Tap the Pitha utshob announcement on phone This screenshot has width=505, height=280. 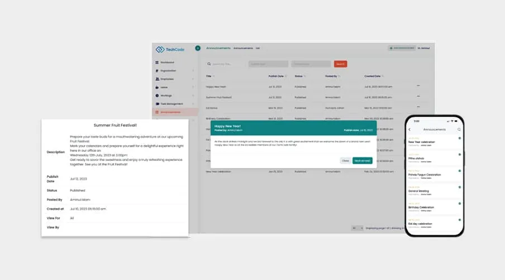[434, 158]
